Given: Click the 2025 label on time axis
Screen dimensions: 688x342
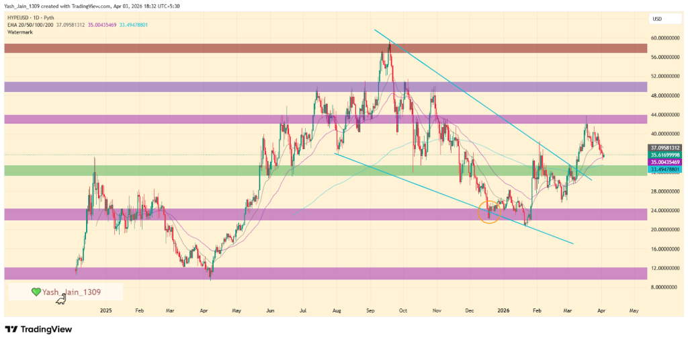Looking at the screenshot, I should point(105,311).
